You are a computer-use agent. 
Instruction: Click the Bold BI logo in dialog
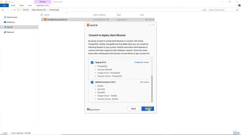[88, 25]
